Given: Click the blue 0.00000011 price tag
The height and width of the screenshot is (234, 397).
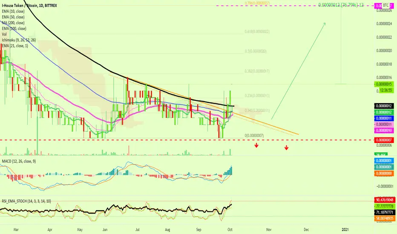Looking at the screenshot, I should (384, 118).
